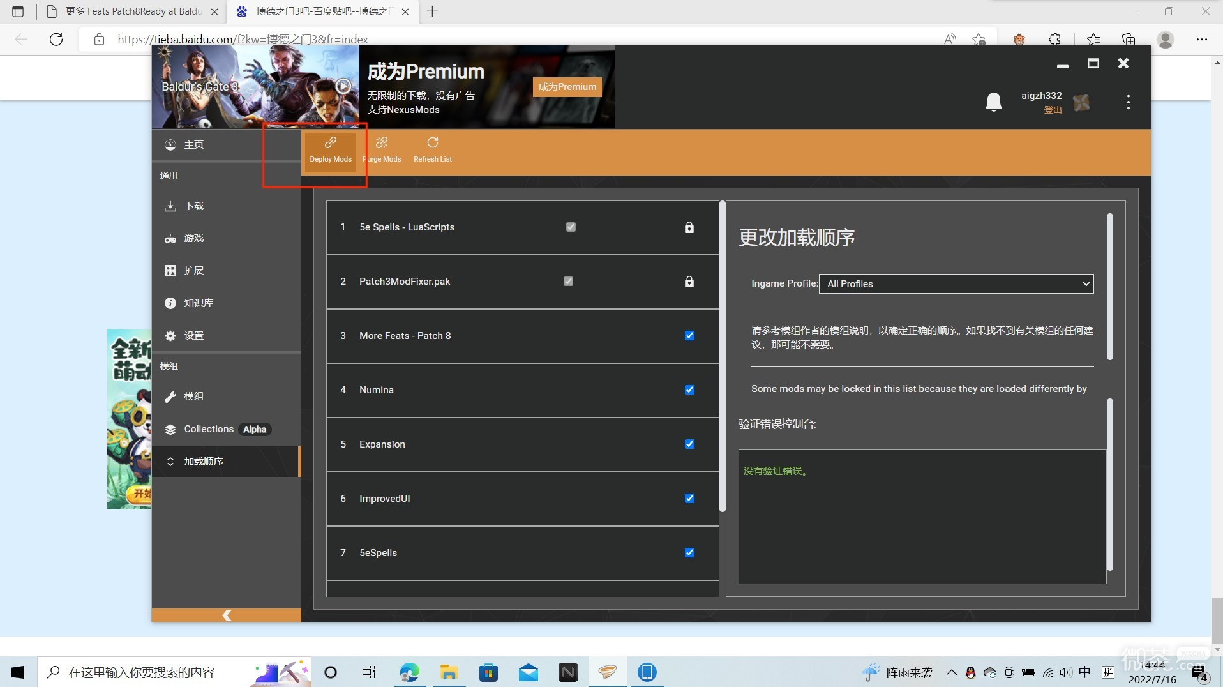Viewport: 1223px width, 687px height.
Task: Toggle checkbox for 5e Spells - LuaScripts
Action: tap(571, 227)
